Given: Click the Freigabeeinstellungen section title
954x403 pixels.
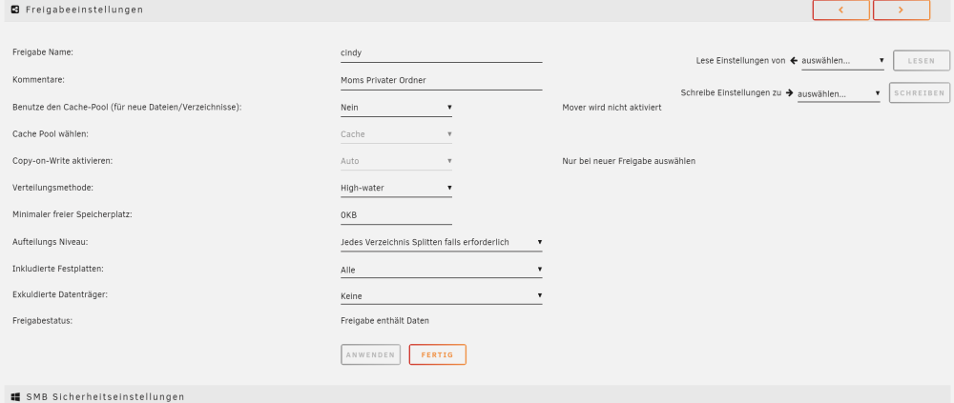Looking at the screenshot, I should pos(85,10).
